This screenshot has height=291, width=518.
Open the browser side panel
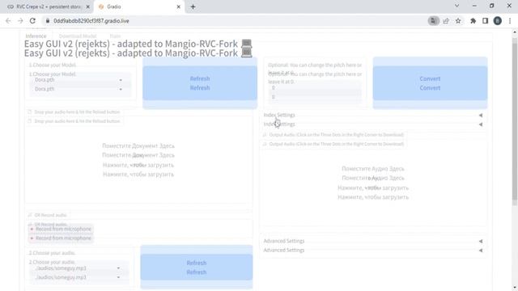(486, 21)
